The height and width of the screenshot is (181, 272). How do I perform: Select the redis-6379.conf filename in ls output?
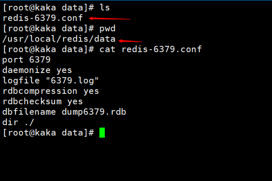tap(43, 18)
